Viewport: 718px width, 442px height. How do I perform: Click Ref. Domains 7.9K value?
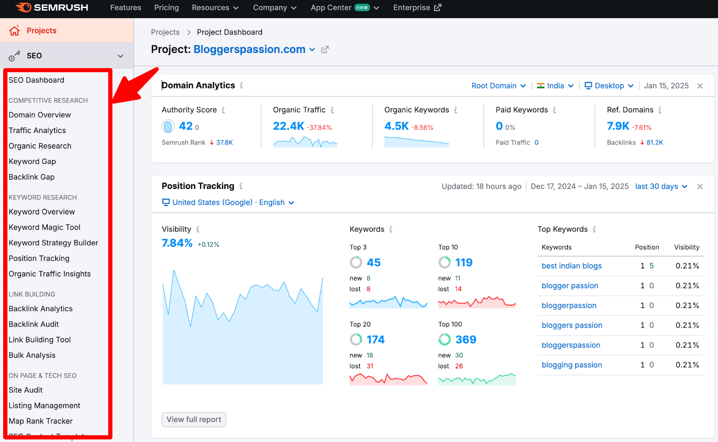618,127
